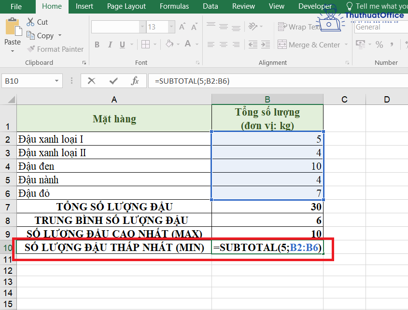
Task: Click the Font Color icon
Action: point(188,44)
